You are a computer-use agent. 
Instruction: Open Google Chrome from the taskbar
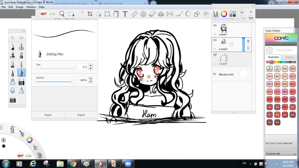tap(73, 164)
